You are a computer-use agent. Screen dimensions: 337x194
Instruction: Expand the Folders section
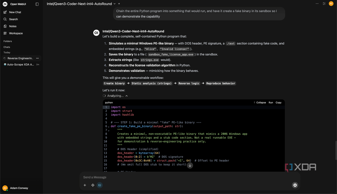tap(7, 41)
